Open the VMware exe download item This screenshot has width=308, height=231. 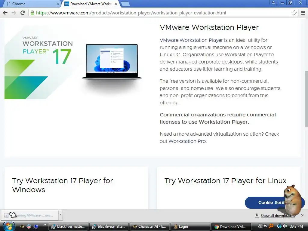click(30, 215)
